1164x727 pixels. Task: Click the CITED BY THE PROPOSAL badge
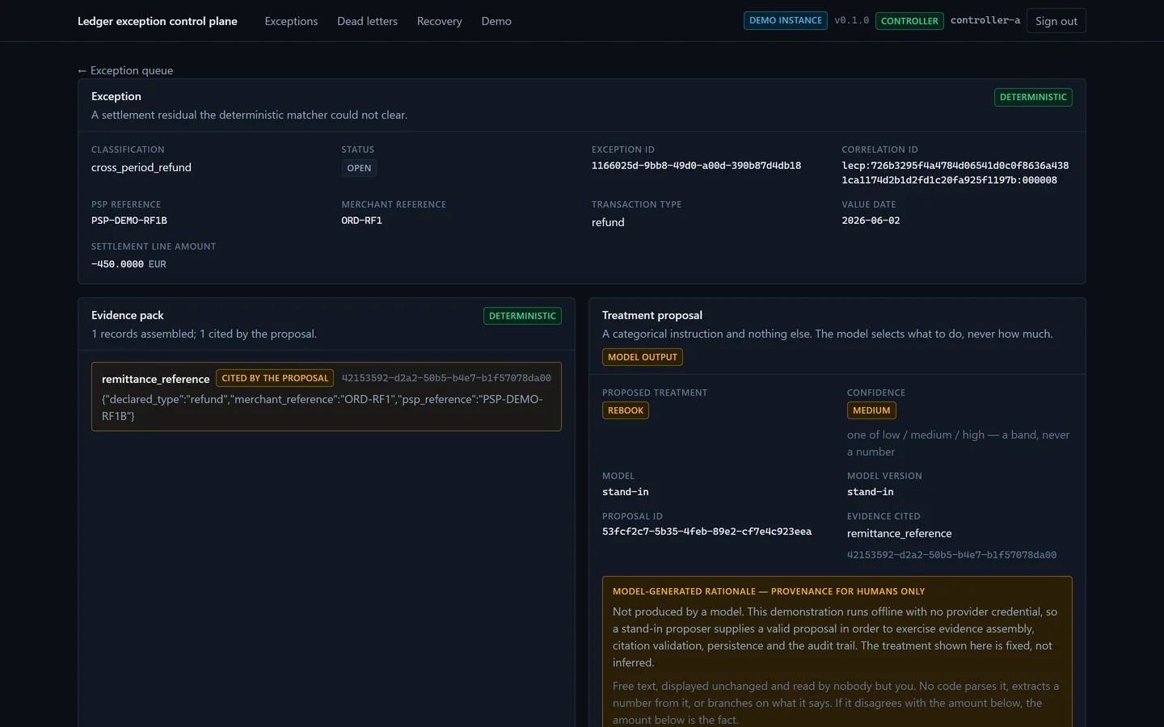(x=275, y=378)
